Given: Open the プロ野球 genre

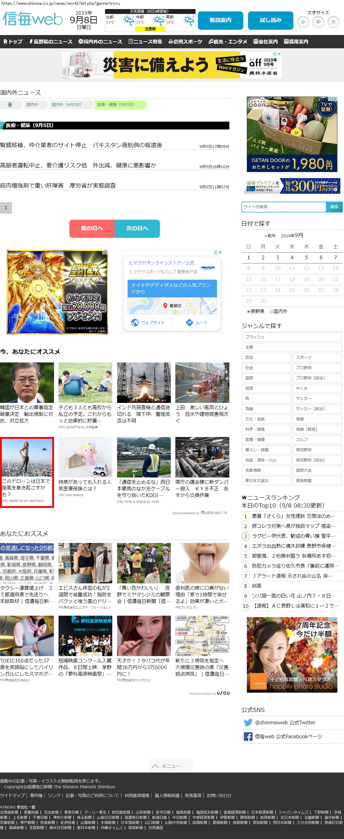Looking at the screenshot, I should (317, 368).
